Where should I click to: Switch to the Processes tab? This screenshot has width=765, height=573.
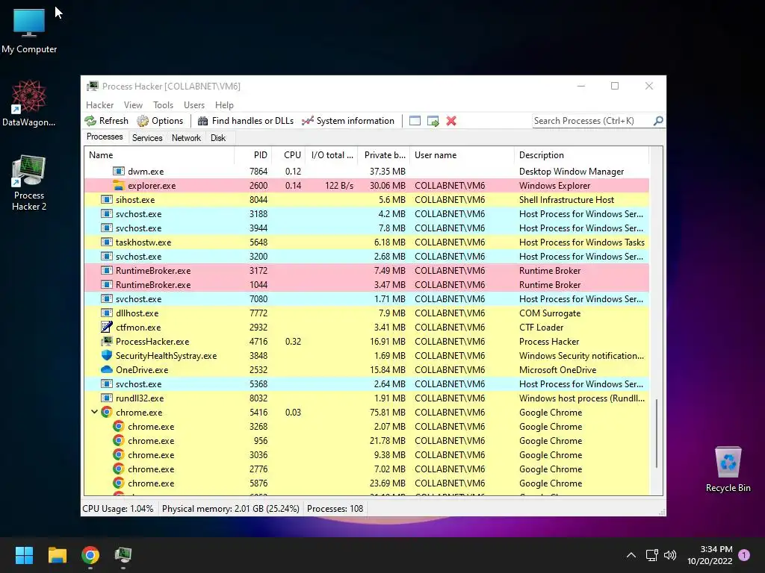[x=105, y=137]
